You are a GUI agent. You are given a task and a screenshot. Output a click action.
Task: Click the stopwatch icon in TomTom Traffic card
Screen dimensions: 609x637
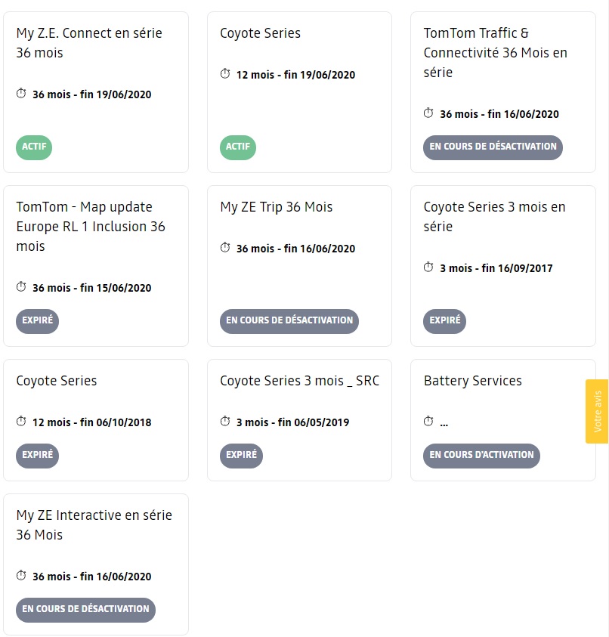point(428,113)
